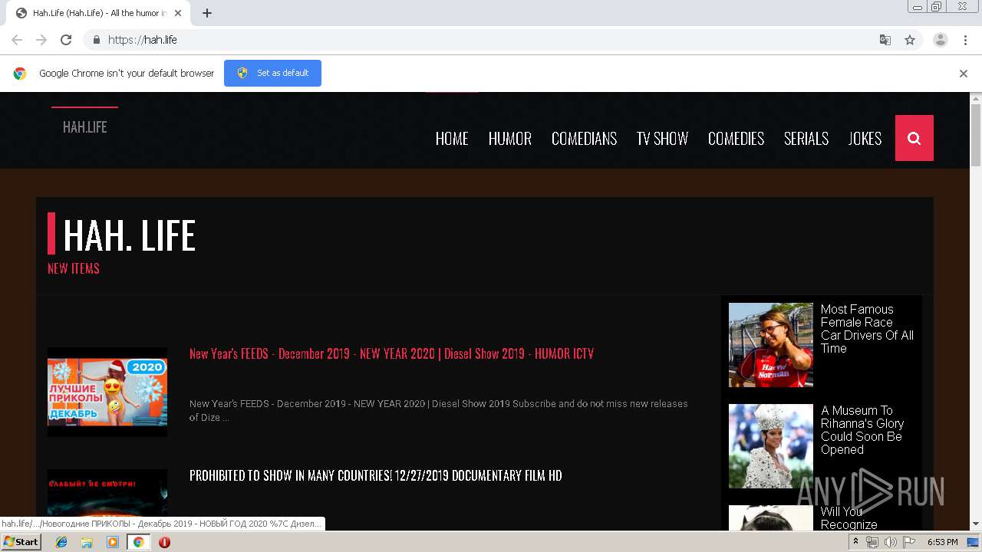Click scrollbar up arrow
The width and height of the screenshot is (982, 552).
tap(976, 98)
